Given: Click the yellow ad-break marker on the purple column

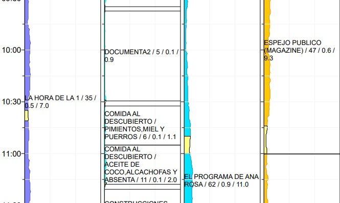Looking at the screenshot, I should pyautogui.click(x=27, y=116).
